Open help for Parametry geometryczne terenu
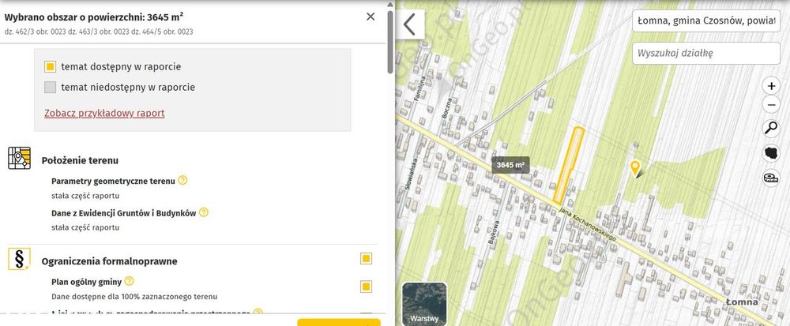Image resolution: width=790 pixels, height=326 pixels. click(183, 180)
